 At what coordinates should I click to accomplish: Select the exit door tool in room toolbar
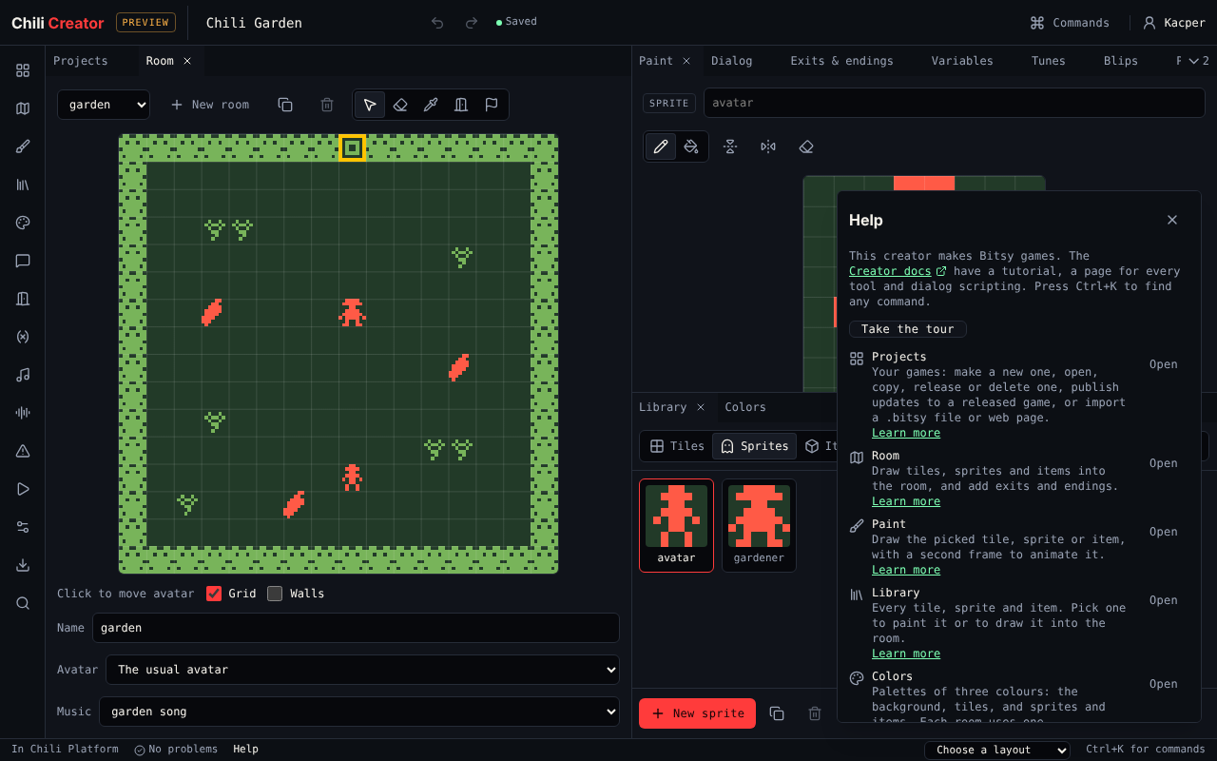(461, 105)
